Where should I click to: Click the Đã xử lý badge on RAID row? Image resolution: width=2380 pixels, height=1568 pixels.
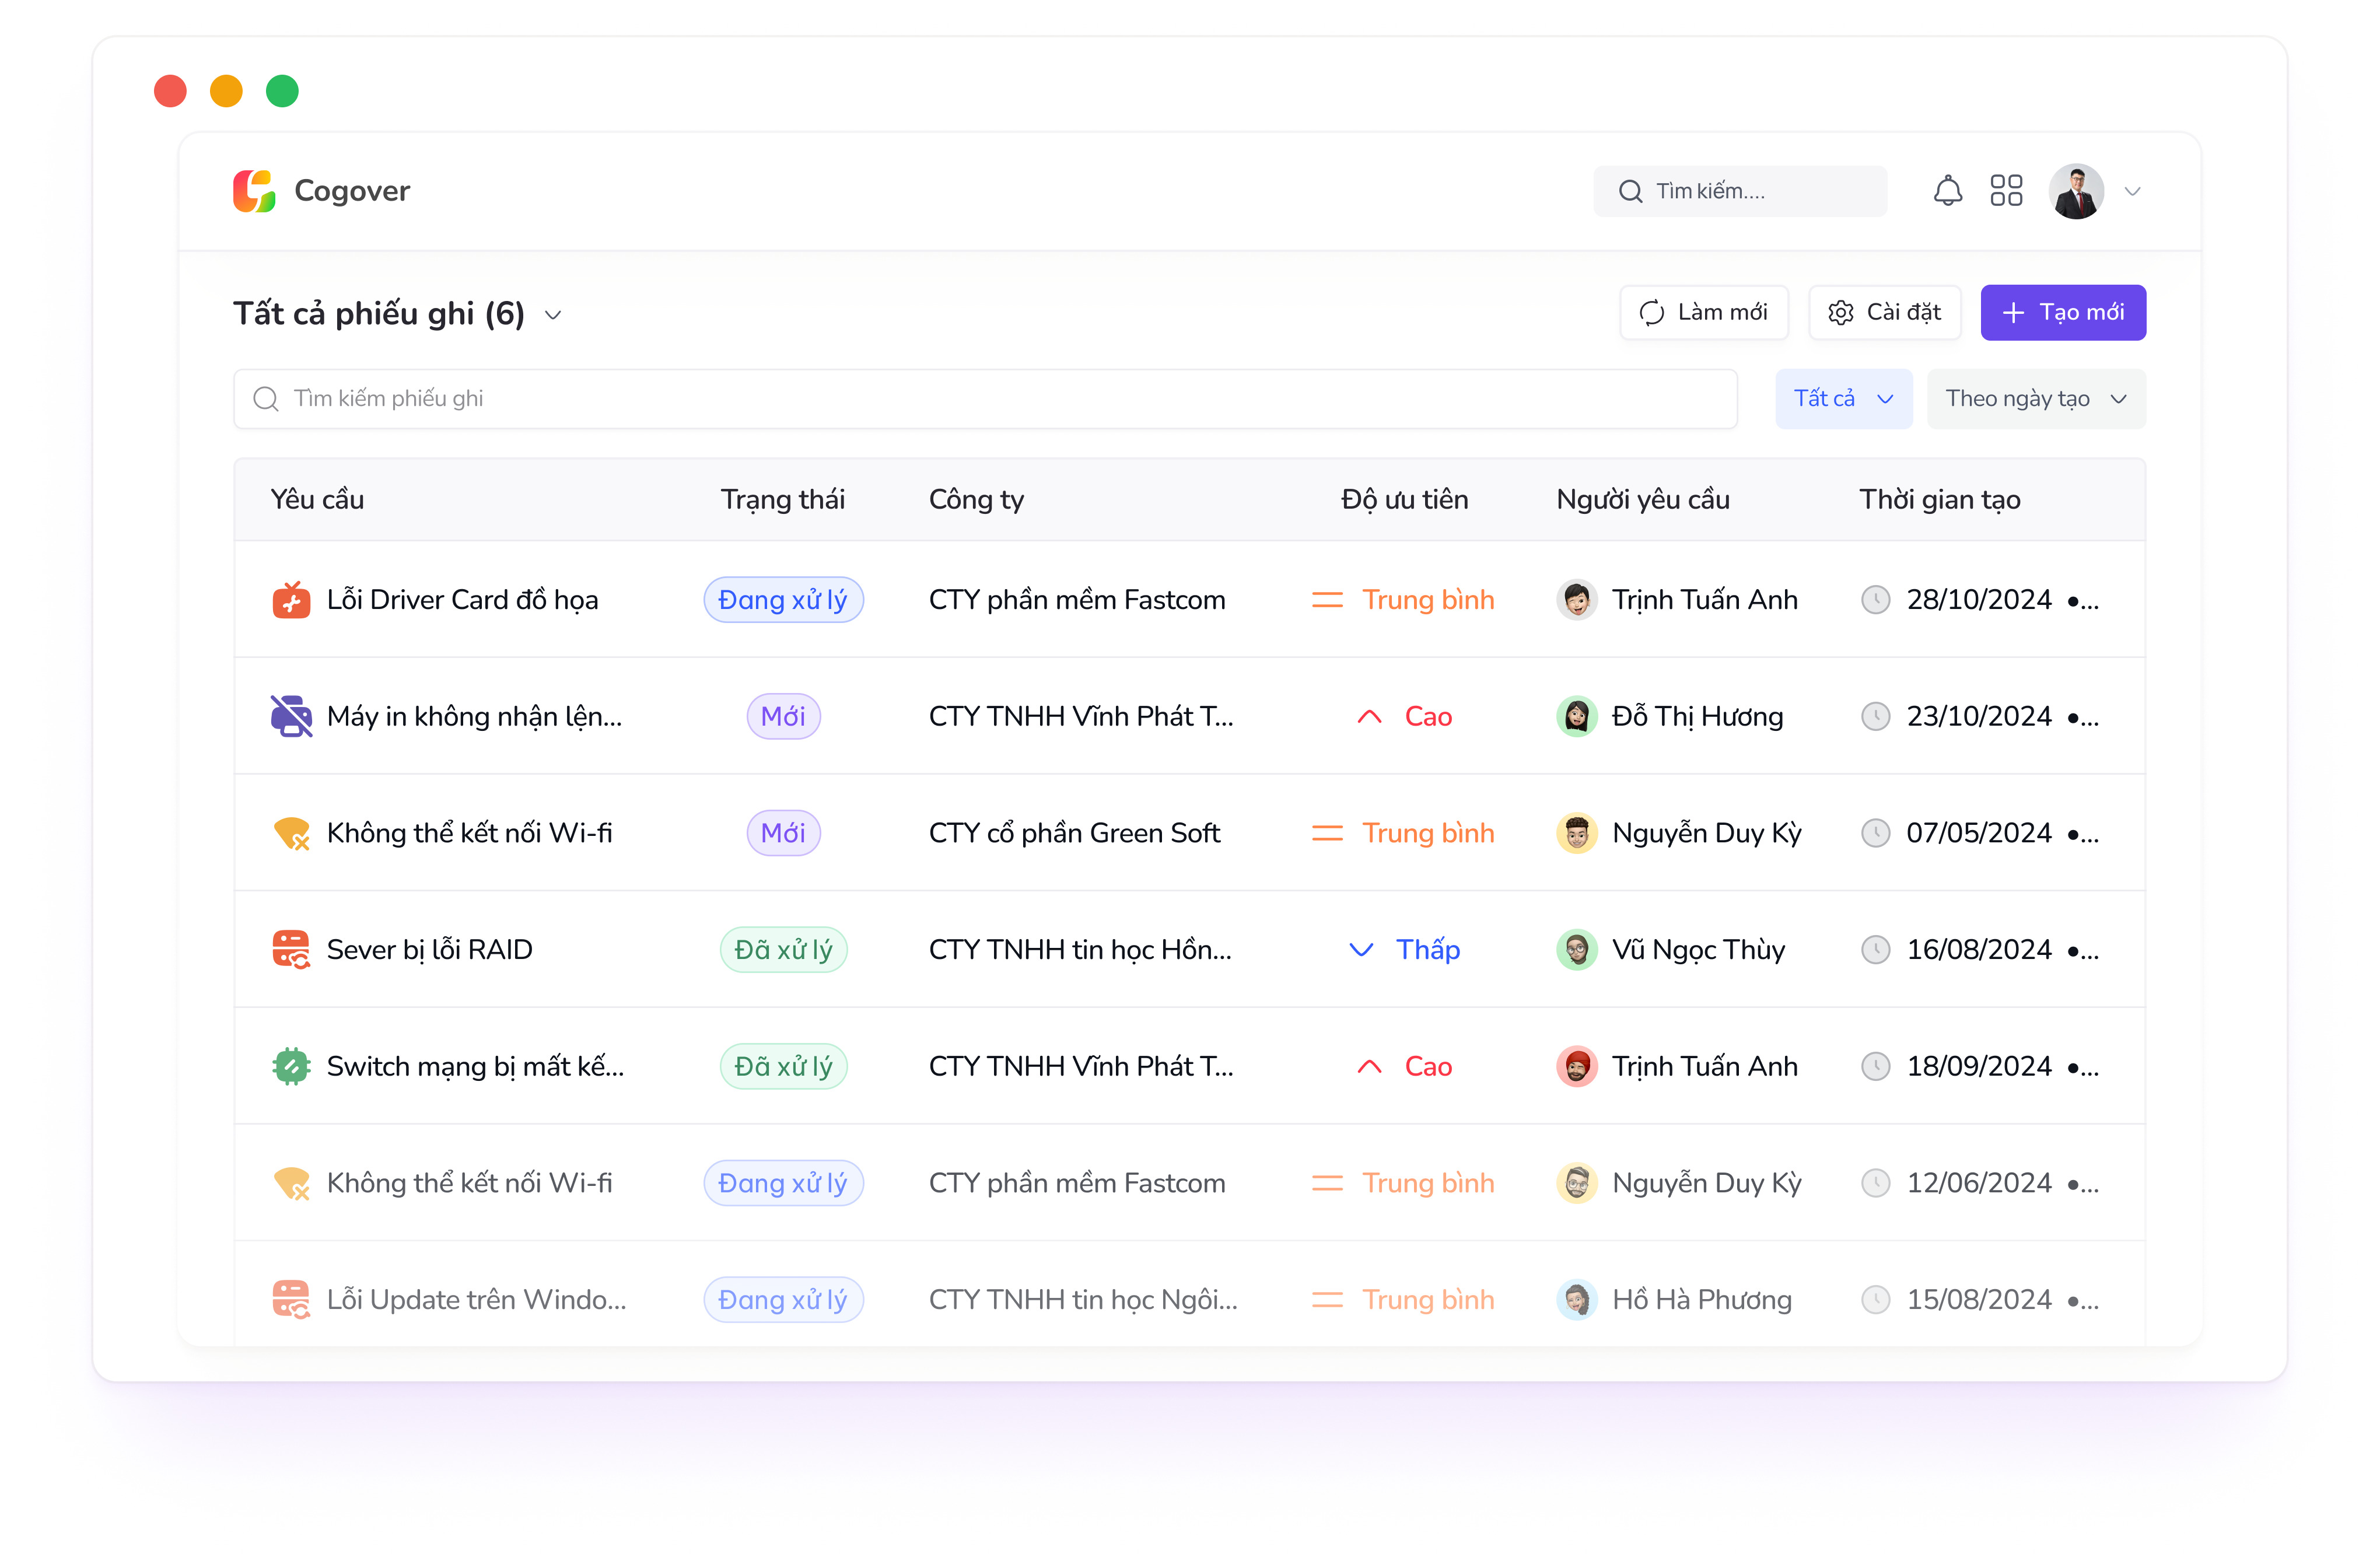783,950
